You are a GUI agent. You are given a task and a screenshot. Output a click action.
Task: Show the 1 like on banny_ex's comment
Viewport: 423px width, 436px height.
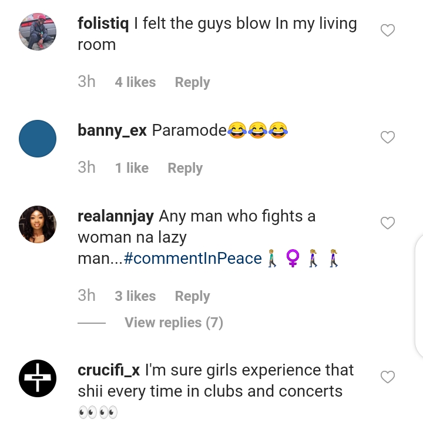coord(132,168)
